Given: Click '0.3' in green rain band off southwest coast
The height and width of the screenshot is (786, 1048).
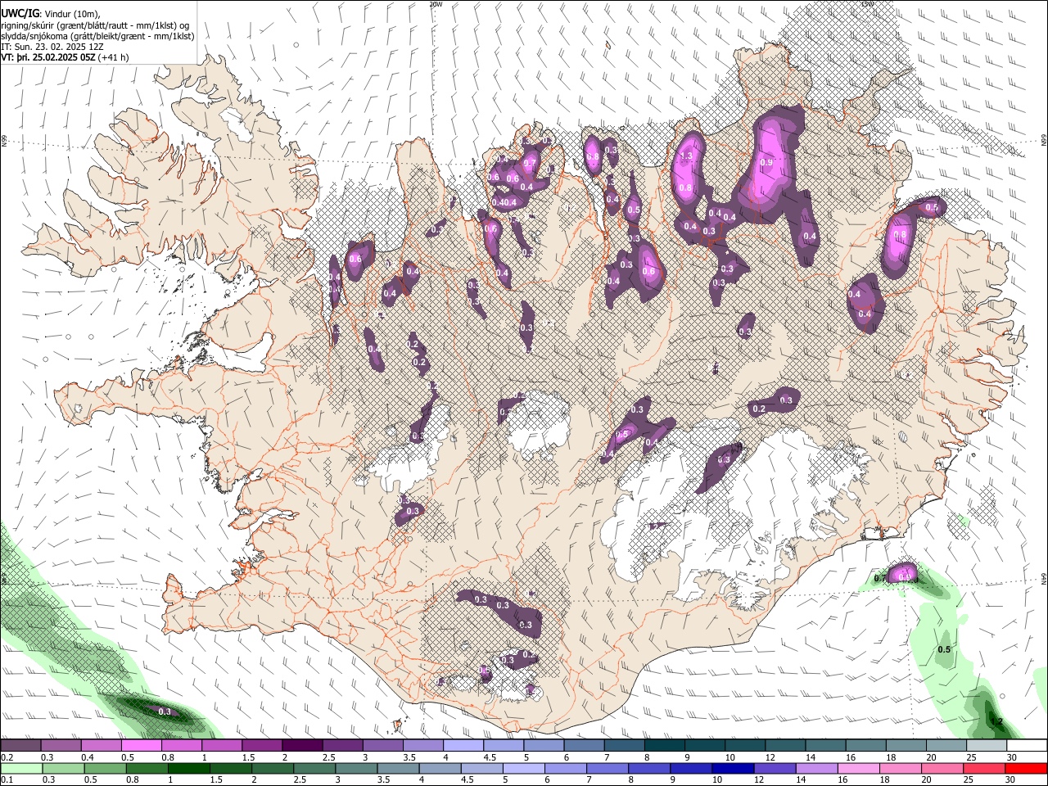Looking at the screenshot, I should (165, 711).
